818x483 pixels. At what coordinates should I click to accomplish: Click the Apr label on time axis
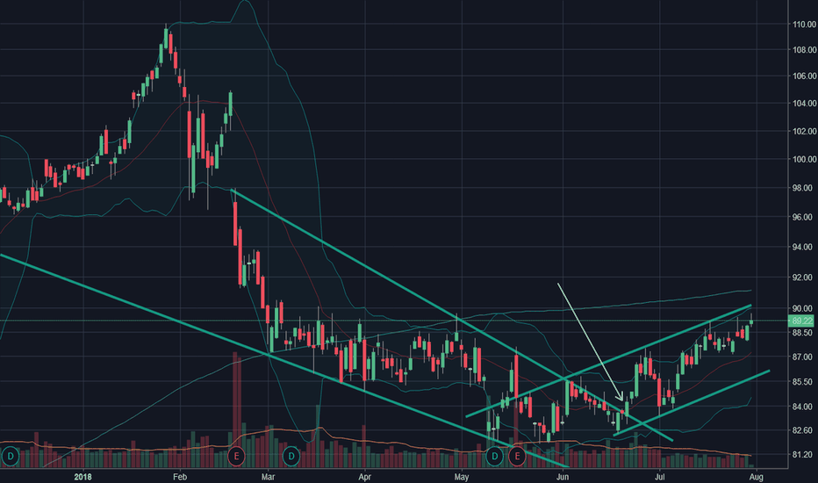point(365,477)
